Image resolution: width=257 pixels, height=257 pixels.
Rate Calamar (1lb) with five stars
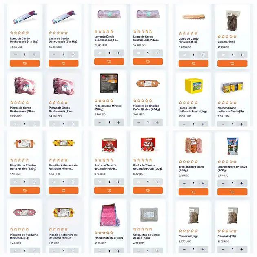coord(235,36)
